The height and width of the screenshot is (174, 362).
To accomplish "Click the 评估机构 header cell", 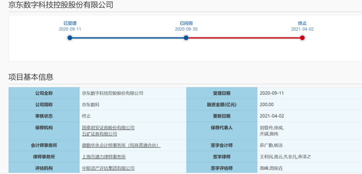I will 44,168.
